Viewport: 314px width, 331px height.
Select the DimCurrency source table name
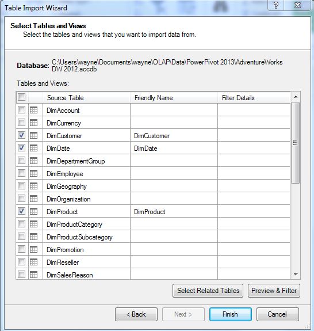64,123
